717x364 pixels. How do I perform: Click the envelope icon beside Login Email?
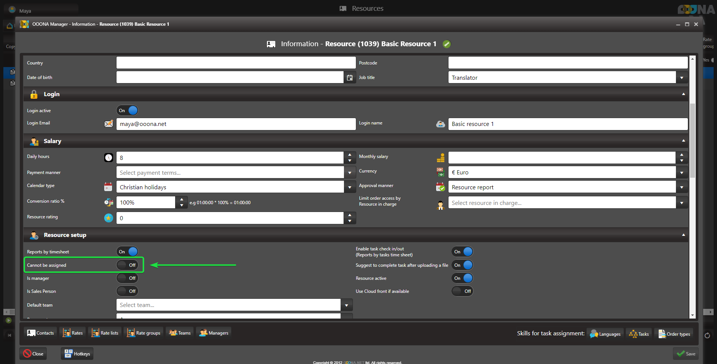tap(109, 124)
